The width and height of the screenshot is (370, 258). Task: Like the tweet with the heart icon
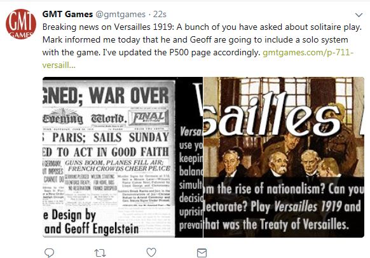pos(151,252)
